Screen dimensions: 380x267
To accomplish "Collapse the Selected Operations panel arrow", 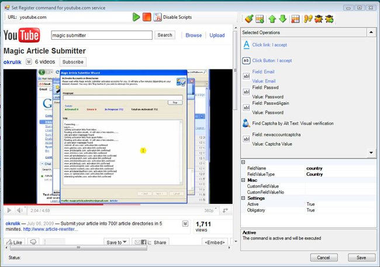I will (x=371, y=32).
